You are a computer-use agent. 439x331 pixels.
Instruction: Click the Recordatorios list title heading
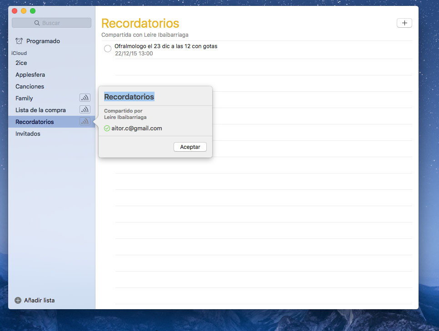pyautogui.click(x=140, y=23)
